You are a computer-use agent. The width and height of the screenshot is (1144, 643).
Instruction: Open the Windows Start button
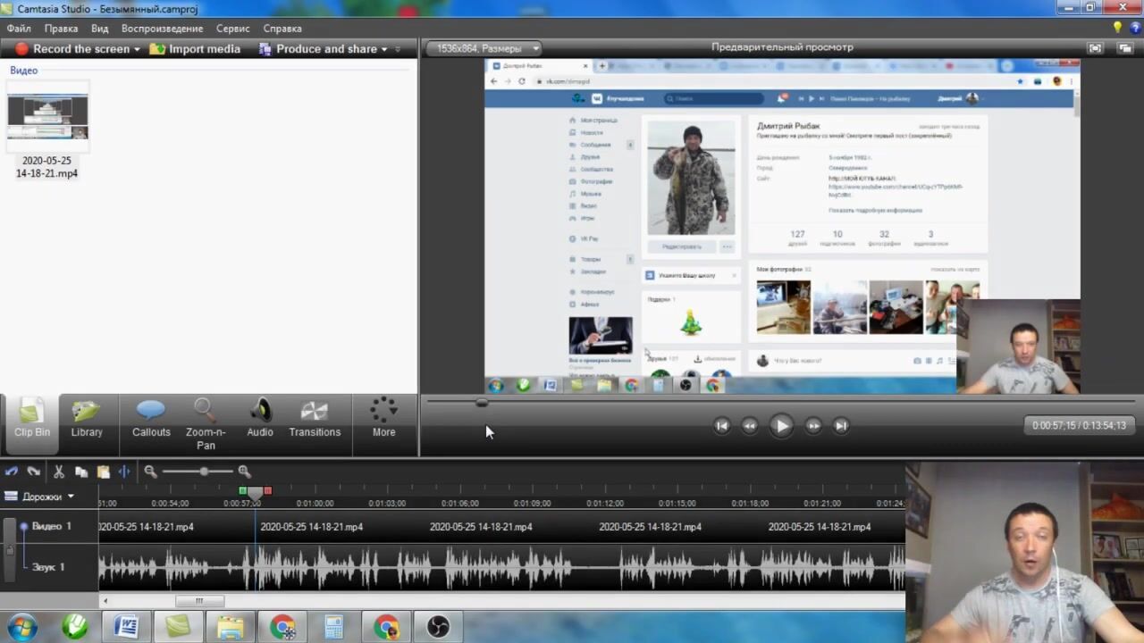coord(21,628)
